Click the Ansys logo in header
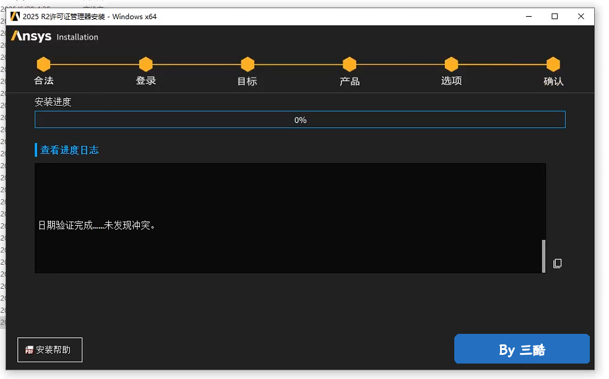 pos(31,36)
